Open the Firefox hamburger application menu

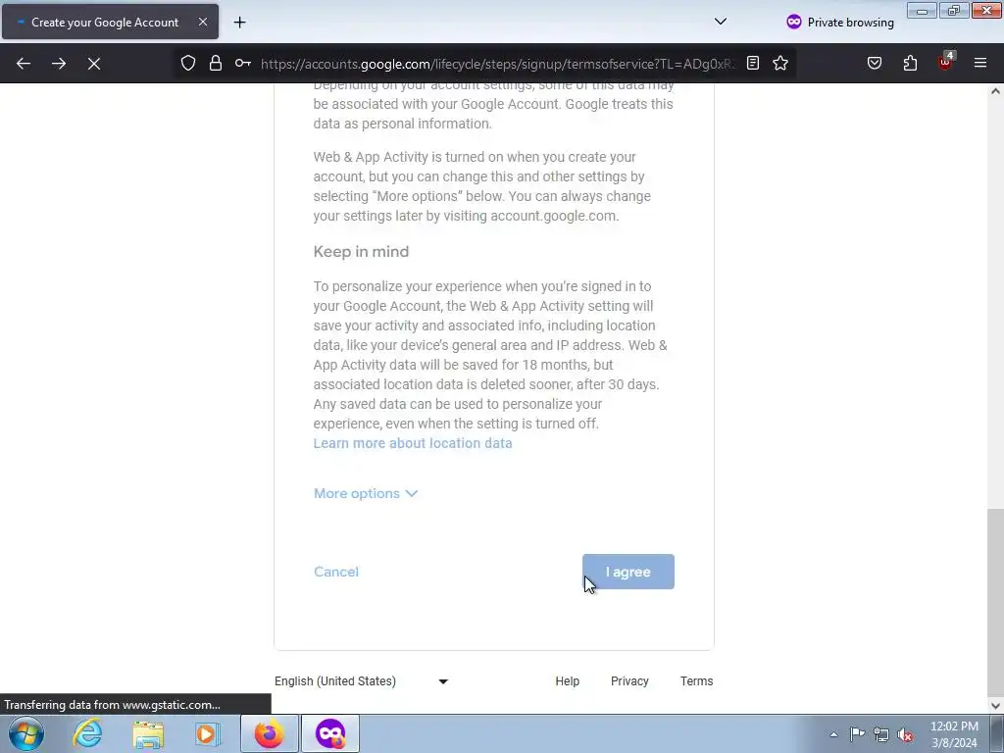[x=980, y=64]
